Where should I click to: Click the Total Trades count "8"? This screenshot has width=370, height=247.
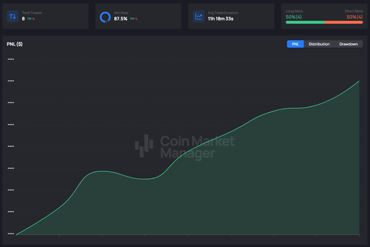(23, 19)
